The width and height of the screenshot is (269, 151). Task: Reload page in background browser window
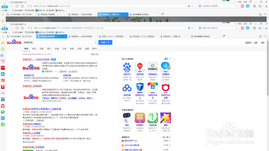tap(17, 6)
